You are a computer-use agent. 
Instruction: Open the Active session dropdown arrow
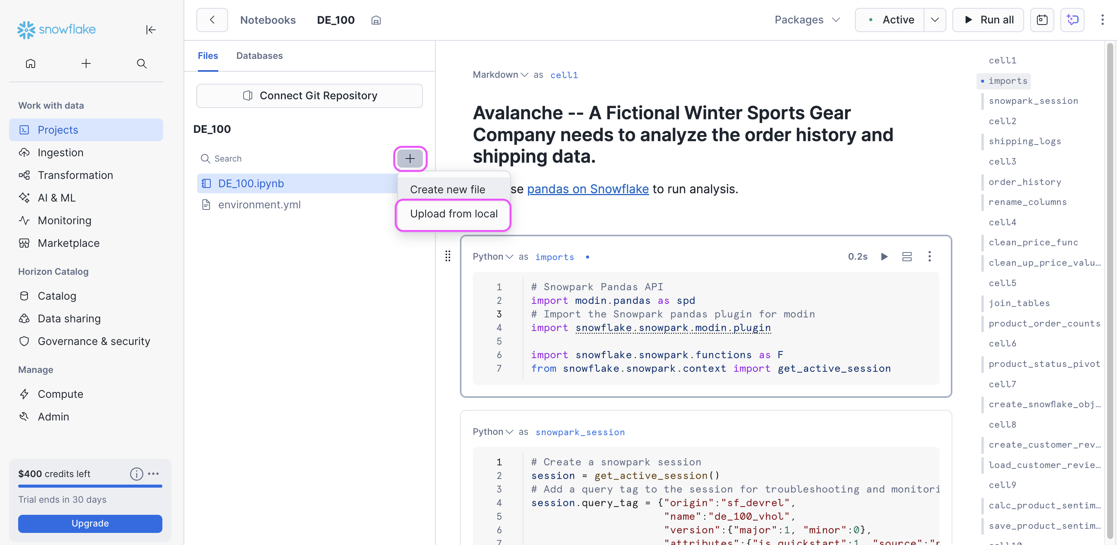[x=935, y=20]
